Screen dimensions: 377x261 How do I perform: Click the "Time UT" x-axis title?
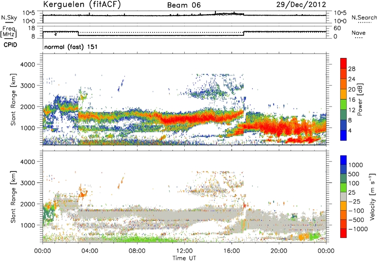click(x=184, y=258)
